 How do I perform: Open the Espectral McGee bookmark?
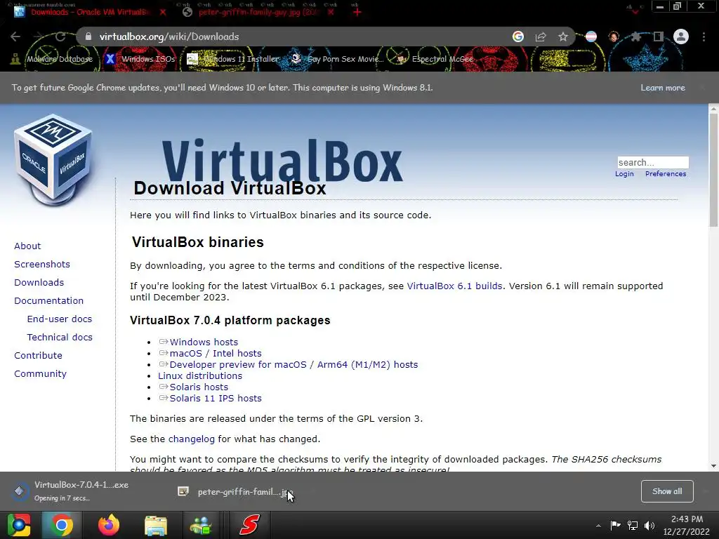pos(435,59)
